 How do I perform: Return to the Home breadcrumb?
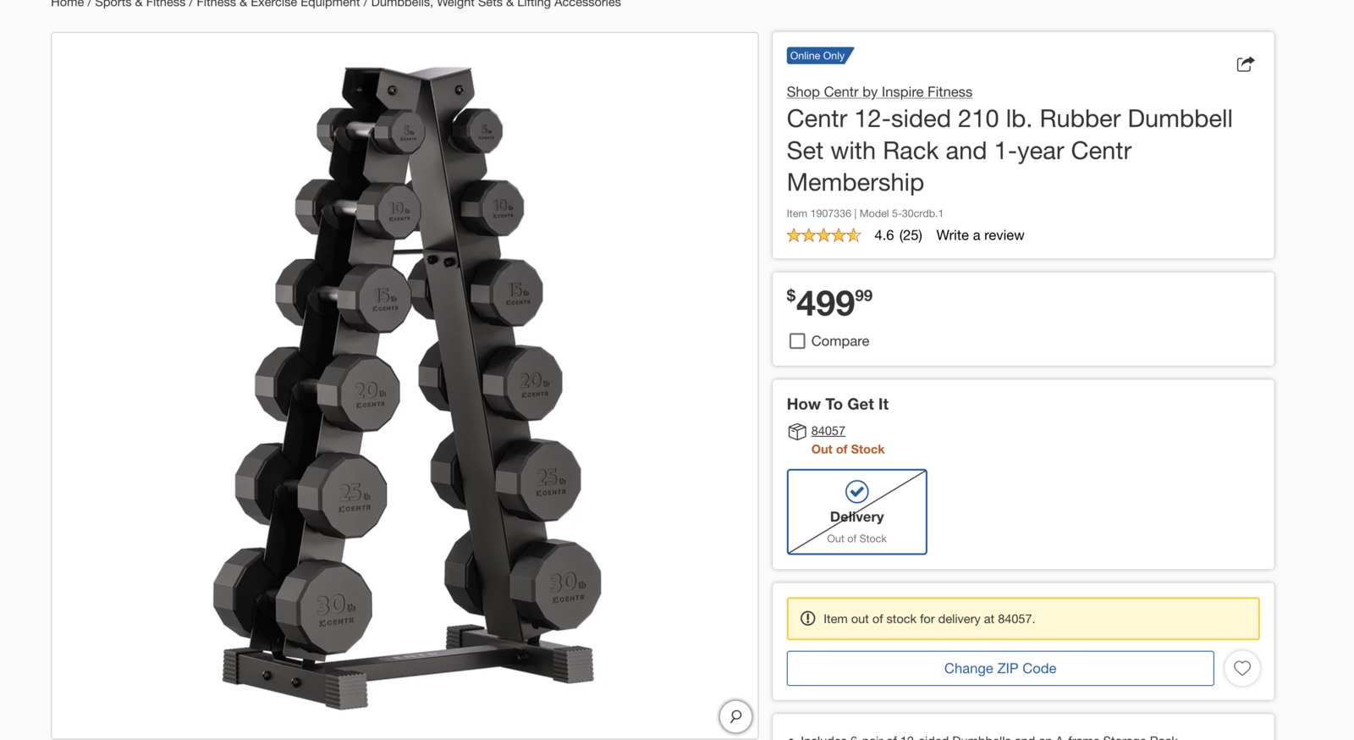67,3
